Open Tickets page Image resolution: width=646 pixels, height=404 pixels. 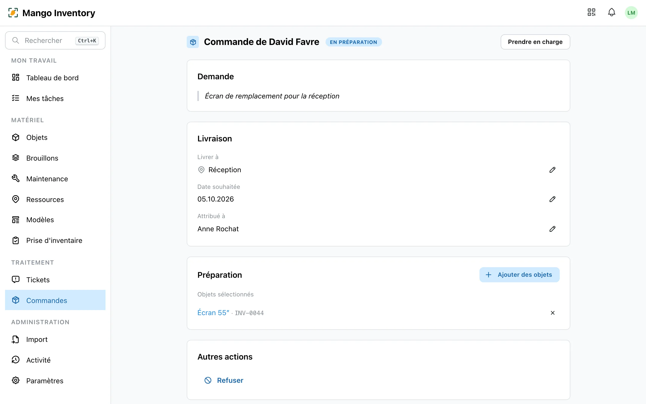[55, 280]
